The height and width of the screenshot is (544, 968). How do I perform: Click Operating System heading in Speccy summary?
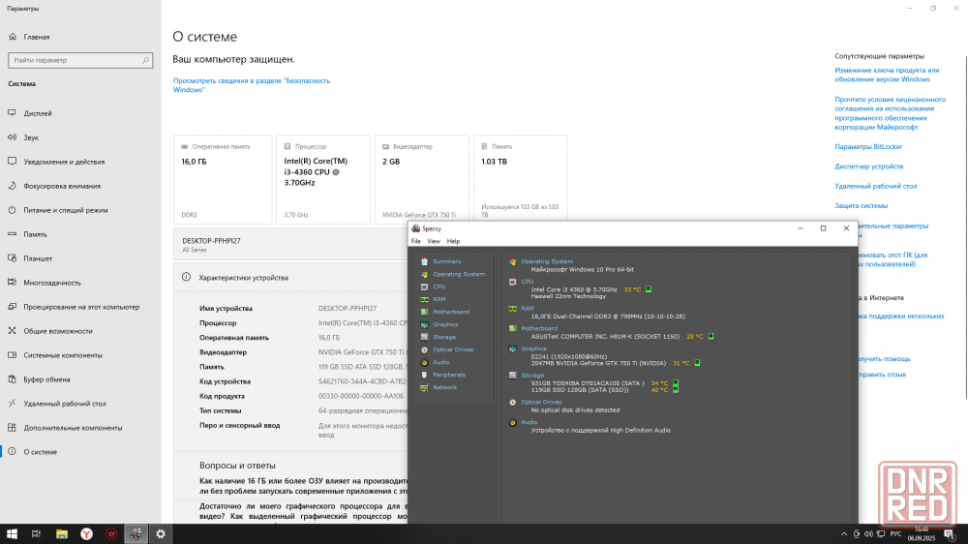[x=547, y=261]
